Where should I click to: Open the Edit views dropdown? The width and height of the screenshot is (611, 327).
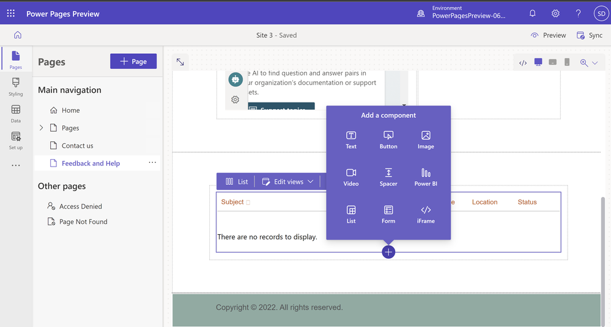pos(287,182)
